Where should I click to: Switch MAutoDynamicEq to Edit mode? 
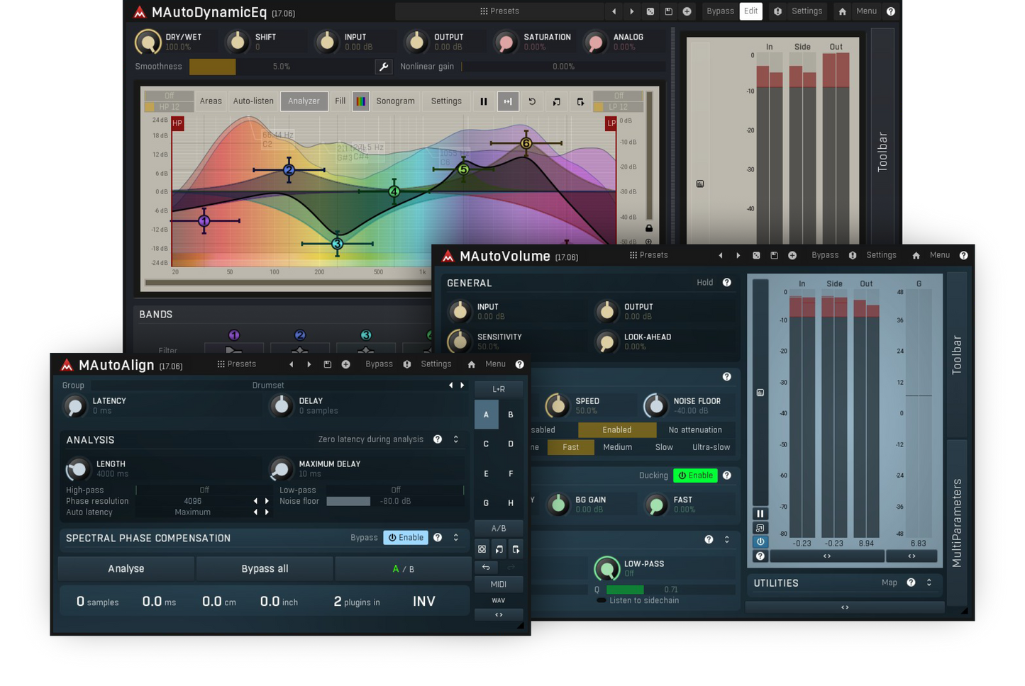[750, 11]
